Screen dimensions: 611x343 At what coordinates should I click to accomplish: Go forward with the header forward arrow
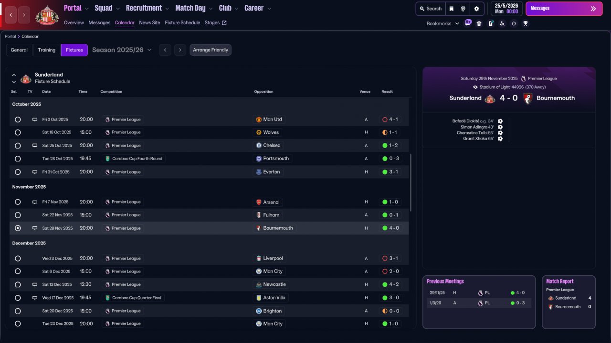pyautogui.click(x=24, y=15)
